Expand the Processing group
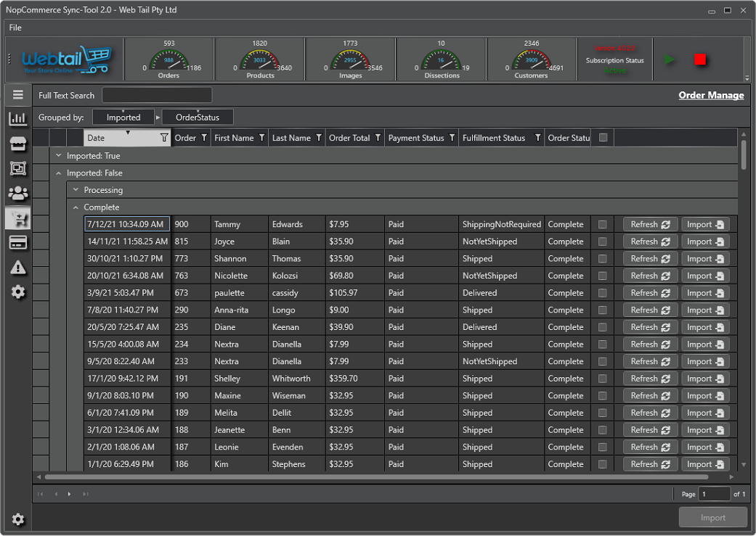 (x=76, y=190)
